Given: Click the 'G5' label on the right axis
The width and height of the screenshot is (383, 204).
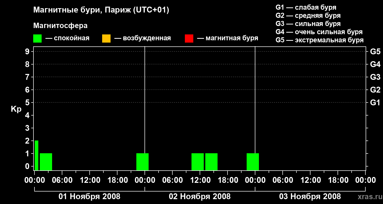Looking at the screenshot, I should click(x=375, y=52).
